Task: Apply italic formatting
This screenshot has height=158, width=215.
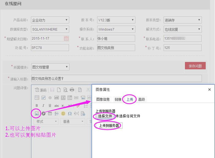Action: click(43, 106)
